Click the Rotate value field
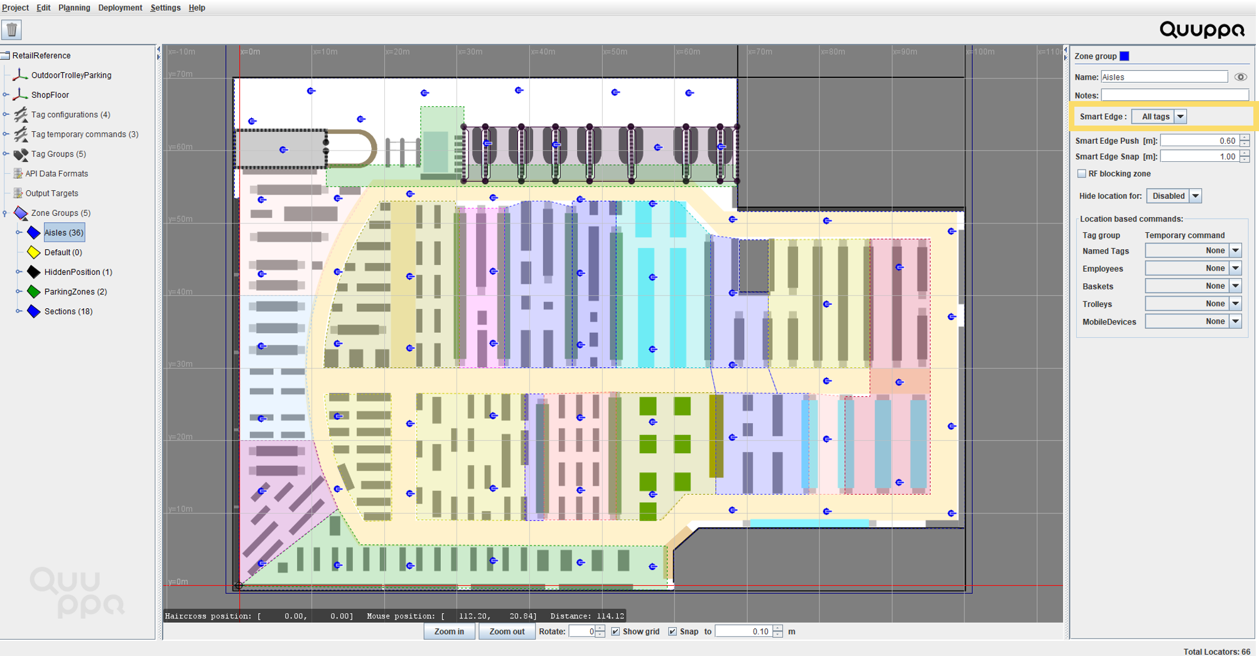1259x656 pixels. tap(581, 632)
